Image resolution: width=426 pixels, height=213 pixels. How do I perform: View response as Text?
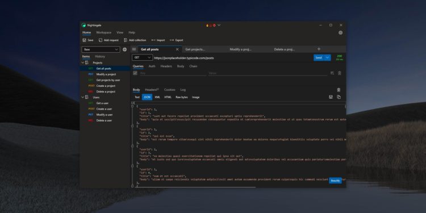pos(137,97)
